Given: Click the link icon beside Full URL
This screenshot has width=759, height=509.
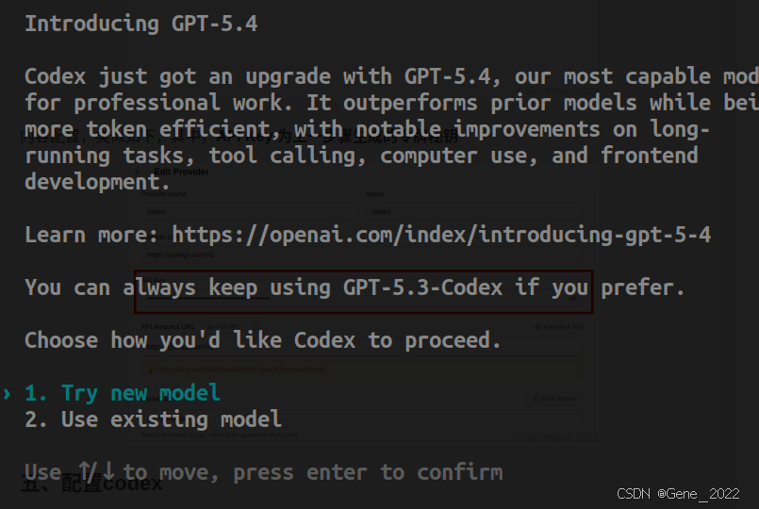Looking at the screenshot, I should (210, 326).
